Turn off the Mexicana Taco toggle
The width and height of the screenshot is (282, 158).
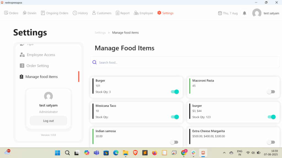pyautogui.click(x=175, y=117)
